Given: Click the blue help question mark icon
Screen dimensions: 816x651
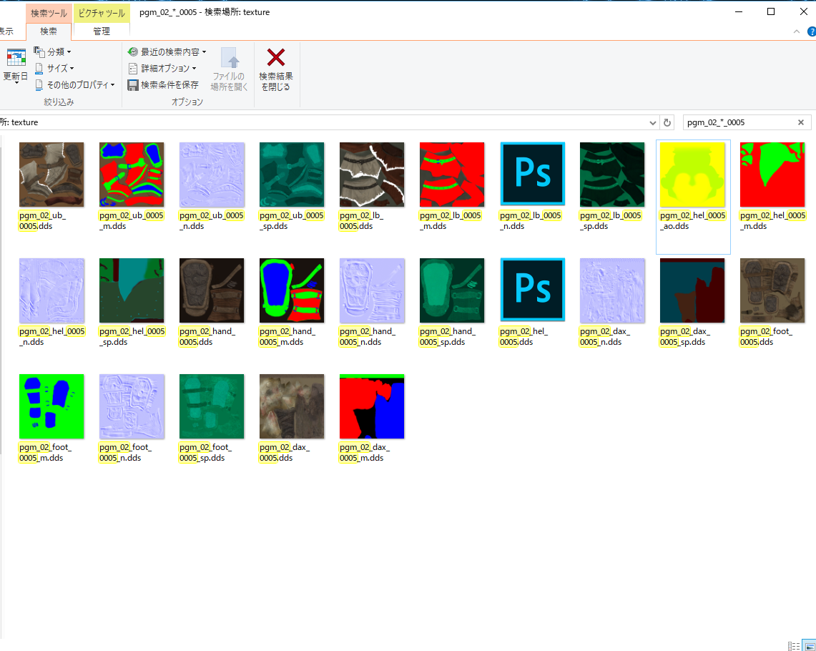Looking at the screenshot, I should (812, 31).
